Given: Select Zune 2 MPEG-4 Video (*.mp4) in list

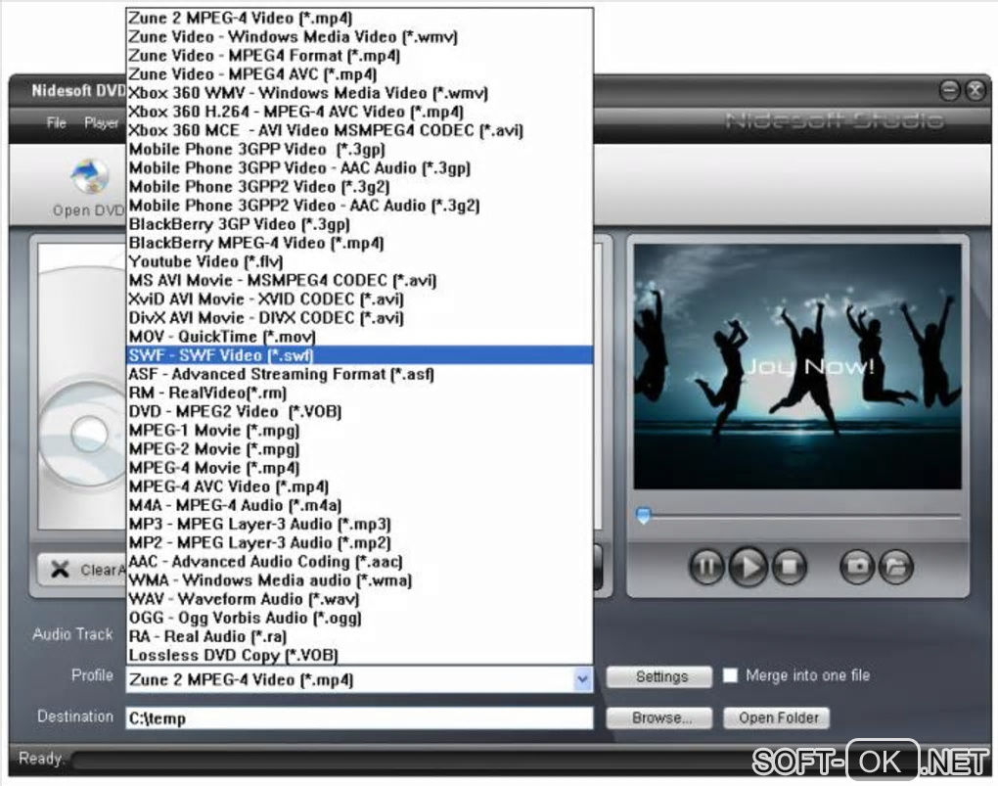Looking at the screenshot, I should click(x=360, y=18).
